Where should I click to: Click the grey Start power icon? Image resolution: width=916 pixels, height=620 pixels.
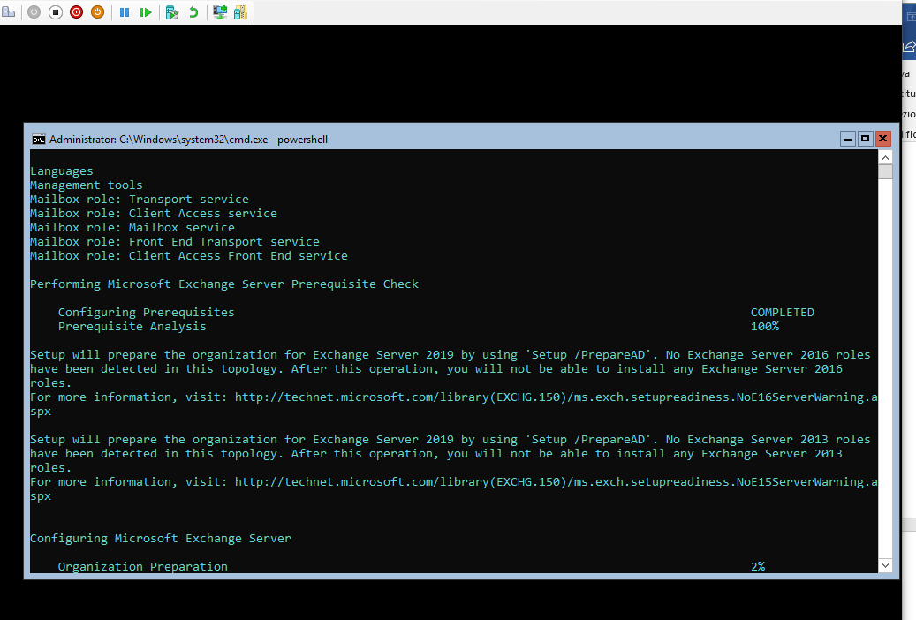(x=34, y=11)
